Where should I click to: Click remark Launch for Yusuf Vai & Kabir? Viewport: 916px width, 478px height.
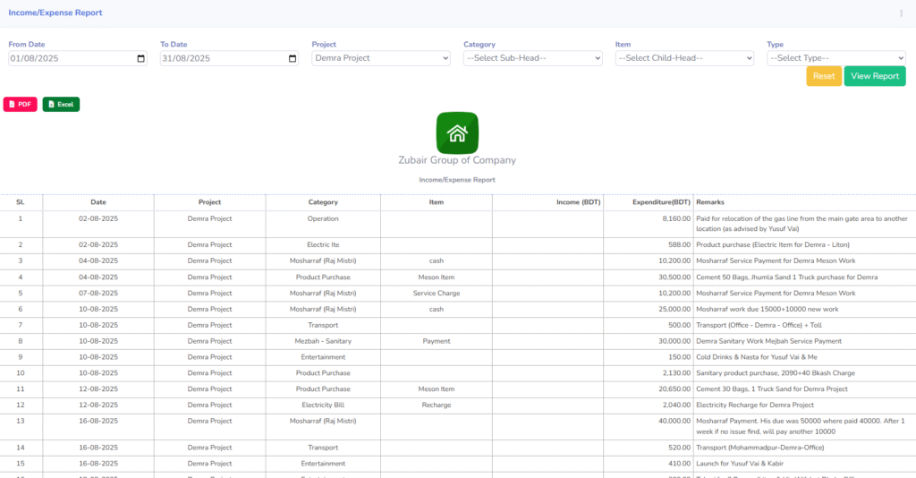coord(740,464)
